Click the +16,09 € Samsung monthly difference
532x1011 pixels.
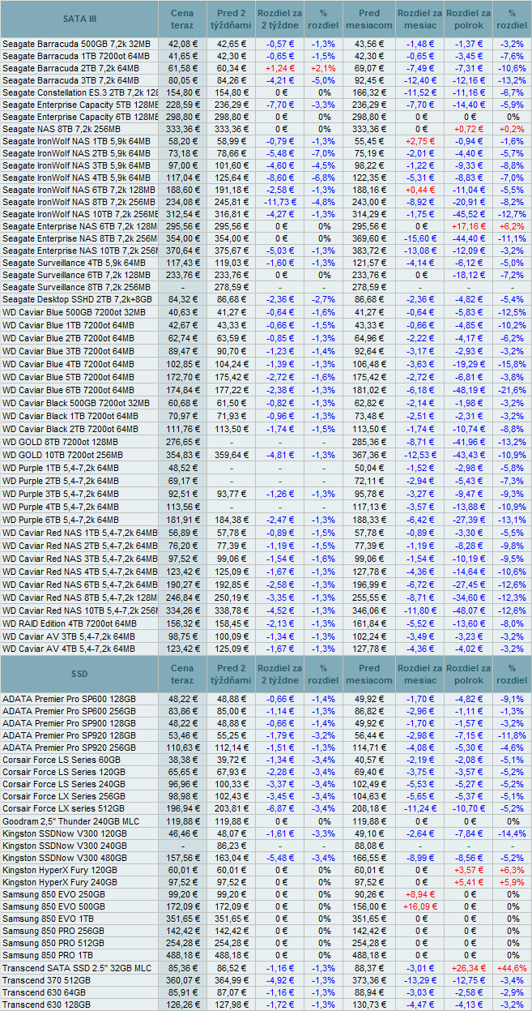pos(420,906)
